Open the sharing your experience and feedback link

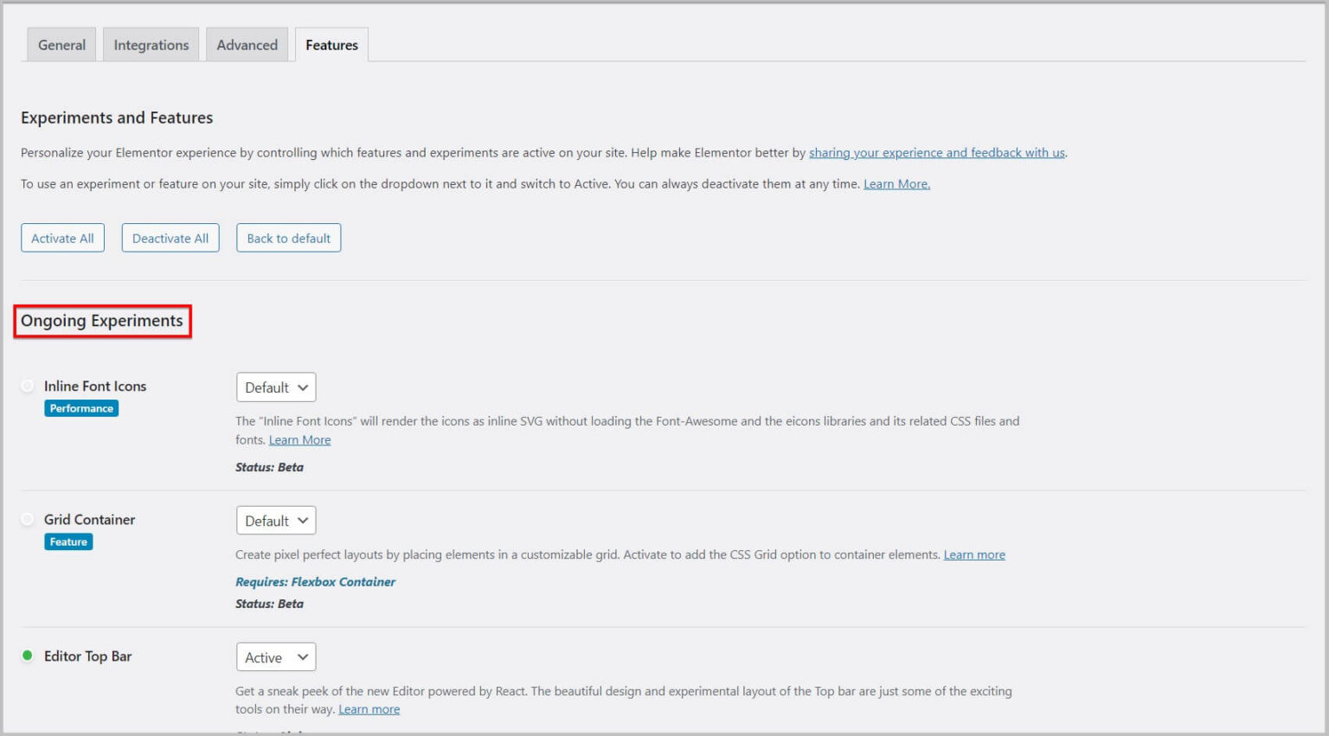pyautogui.click(x=936, y=153)
